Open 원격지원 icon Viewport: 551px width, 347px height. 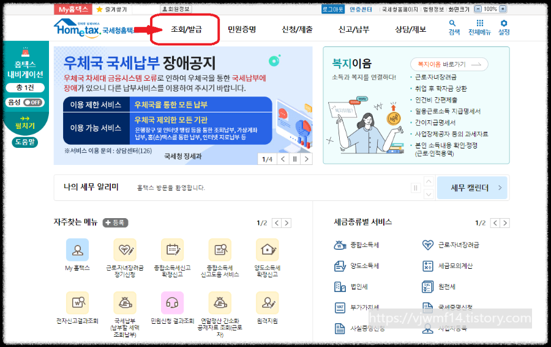click(x=268, y=302)
